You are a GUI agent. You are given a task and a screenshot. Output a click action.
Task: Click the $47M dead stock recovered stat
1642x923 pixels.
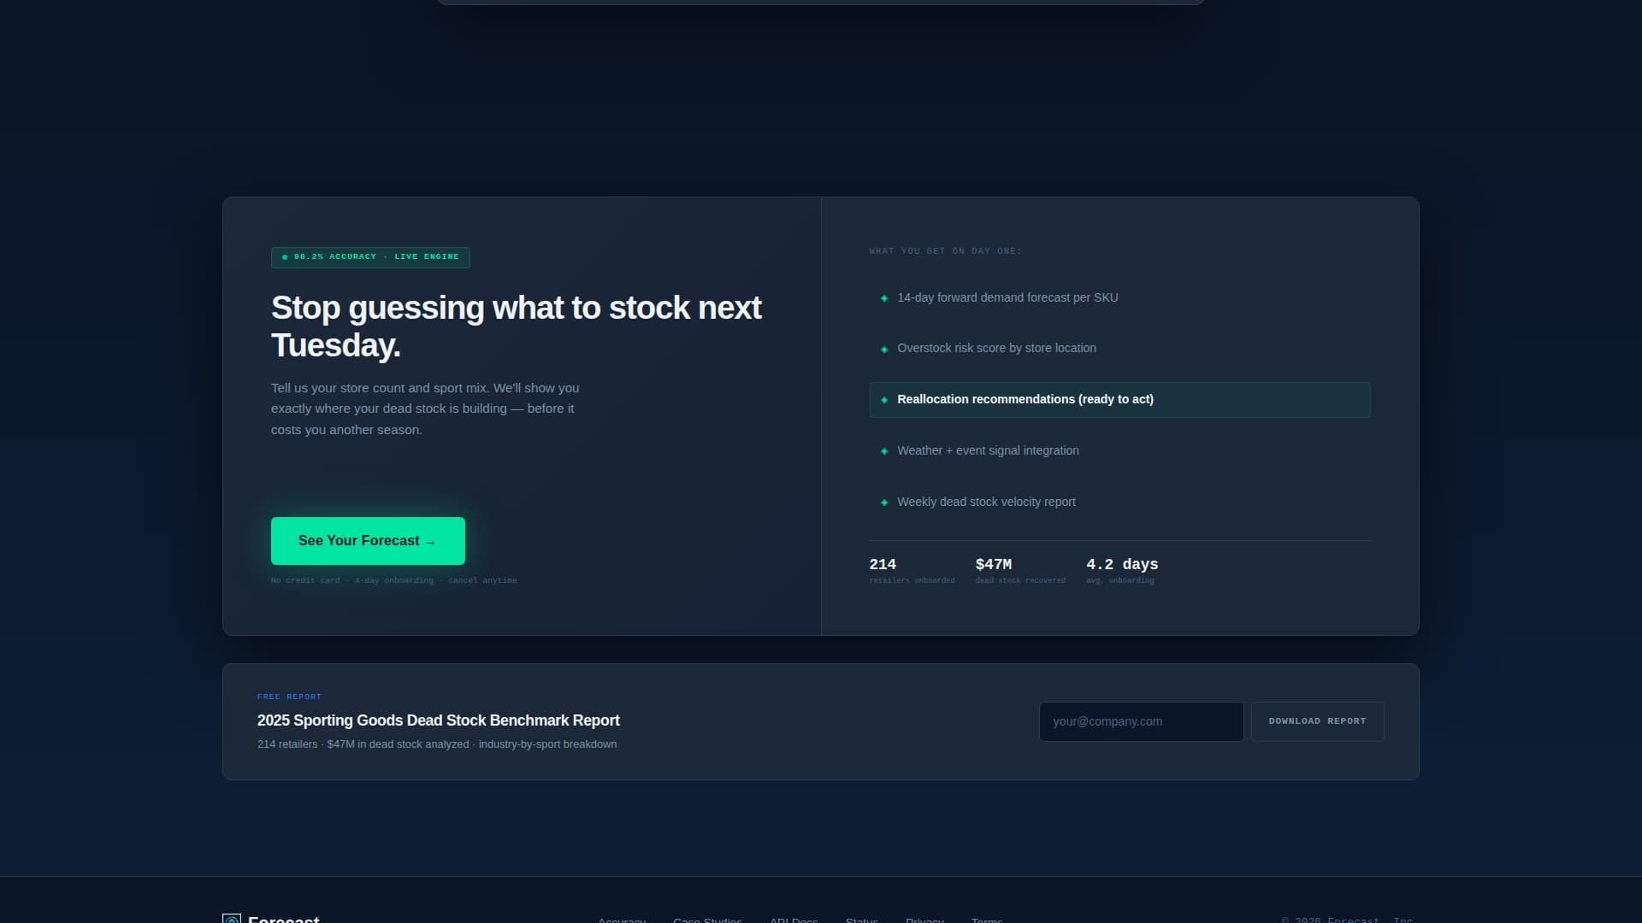click(x=1020, y=571)
